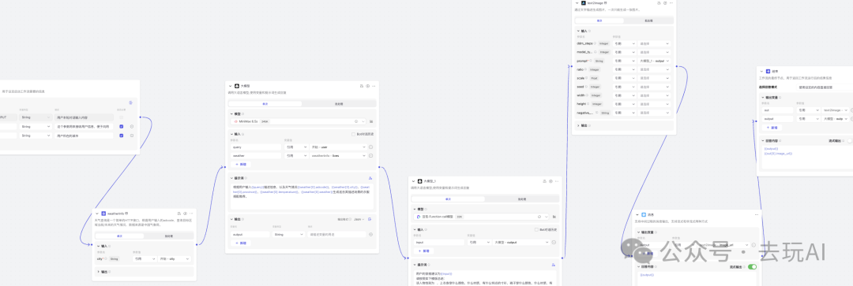The width and height of the screenshot is (853, 286).
Task: Open weatherInfo - lives value dropdown
Action: click(x=337, y=155)
